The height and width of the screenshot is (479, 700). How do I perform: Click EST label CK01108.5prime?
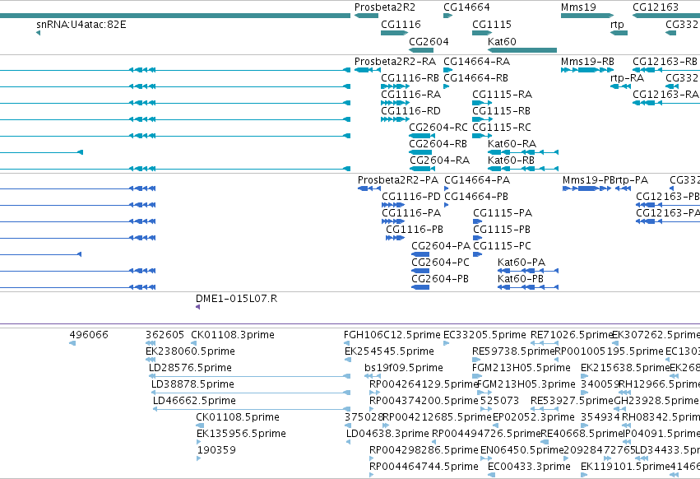(238, 417)
